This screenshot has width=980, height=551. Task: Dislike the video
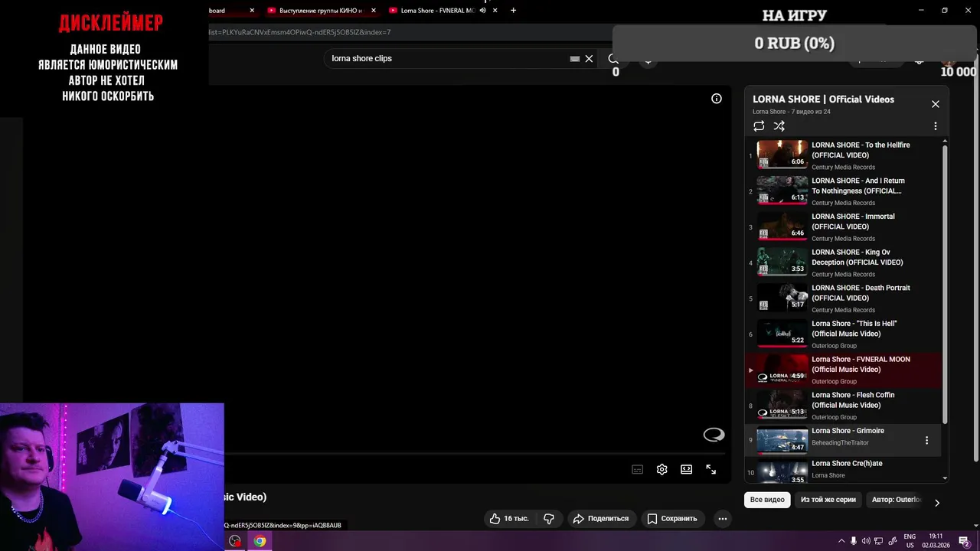click(549, 518)
